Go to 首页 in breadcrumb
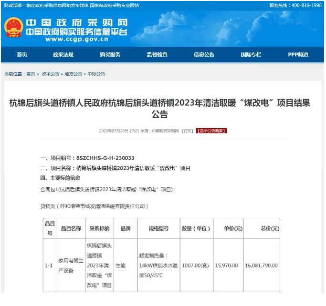Image resolution: width=326 pixels, height=306 pixels. [x=31, y=74]
